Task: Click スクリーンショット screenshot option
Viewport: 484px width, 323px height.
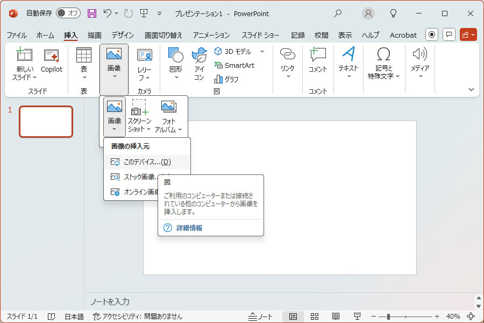Action: (139, 116)
